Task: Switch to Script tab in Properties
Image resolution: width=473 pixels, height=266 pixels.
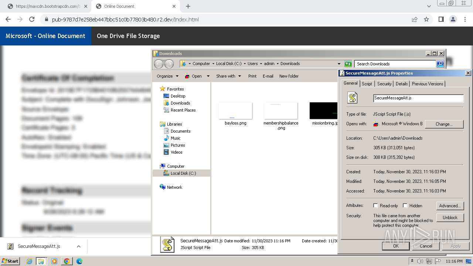Action: coord(367,84)
